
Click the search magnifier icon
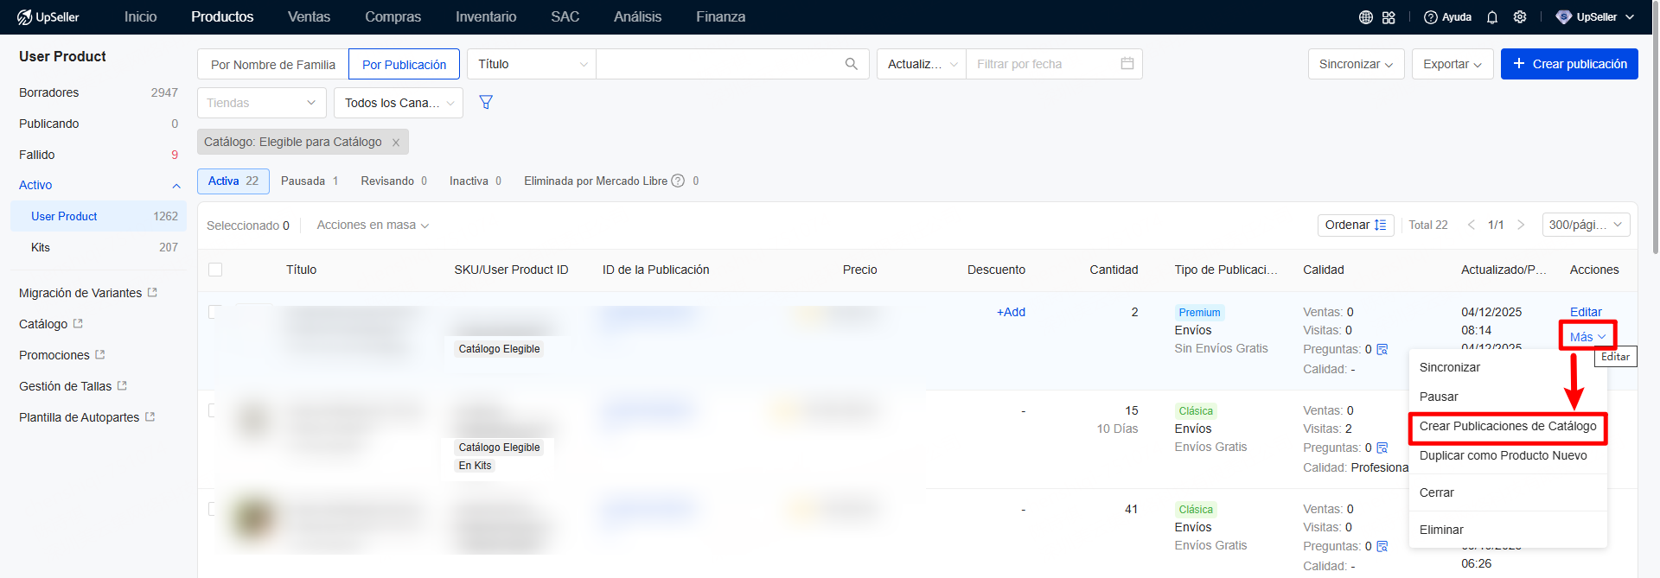[x=851, y=64]
